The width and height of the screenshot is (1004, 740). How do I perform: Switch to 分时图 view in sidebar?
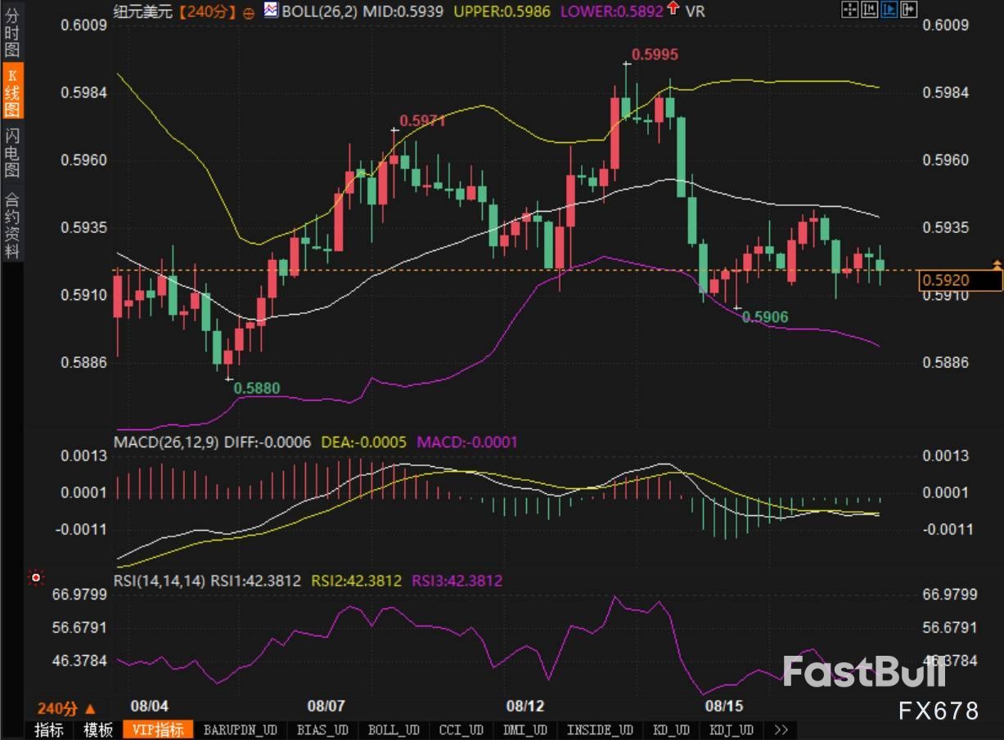(x=11, y=33)
